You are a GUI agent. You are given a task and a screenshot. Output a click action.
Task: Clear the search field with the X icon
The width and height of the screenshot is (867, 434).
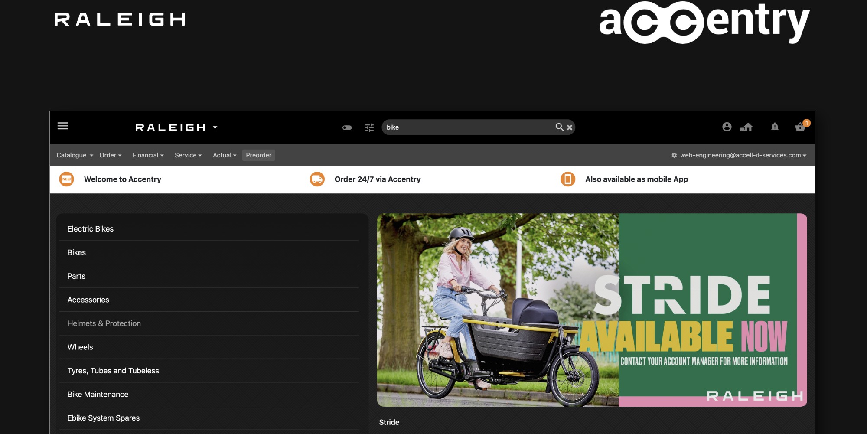pos(570,127)
